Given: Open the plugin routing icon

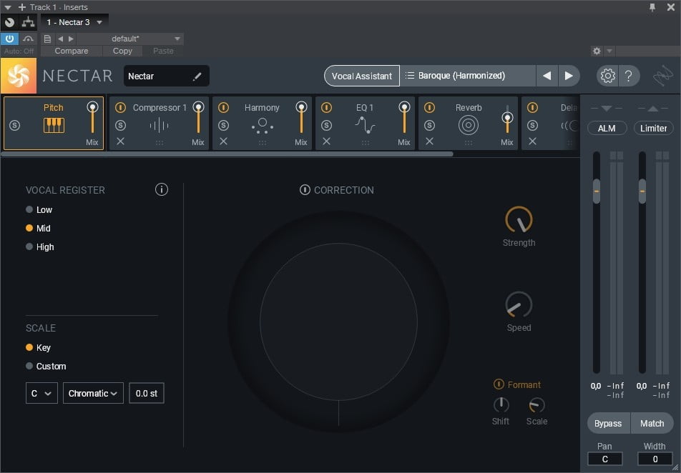Looking at the screenshot, I should 28,22.
